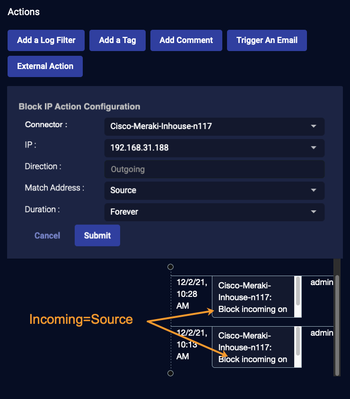Click the scrollbar inside the 10:28 AM entry
Screen dimensions: 350x399
pyautogui.click(x=298, y=291)
